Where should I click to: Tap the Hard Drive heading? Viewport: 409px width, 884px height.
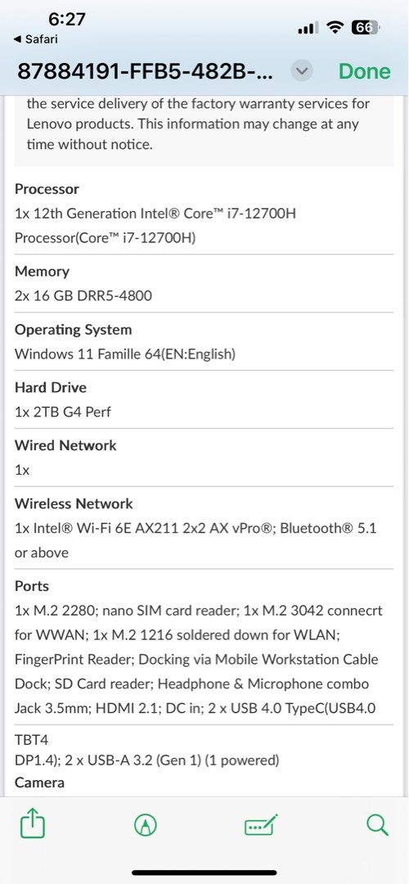pyautogui.click(x=51, y=387)
